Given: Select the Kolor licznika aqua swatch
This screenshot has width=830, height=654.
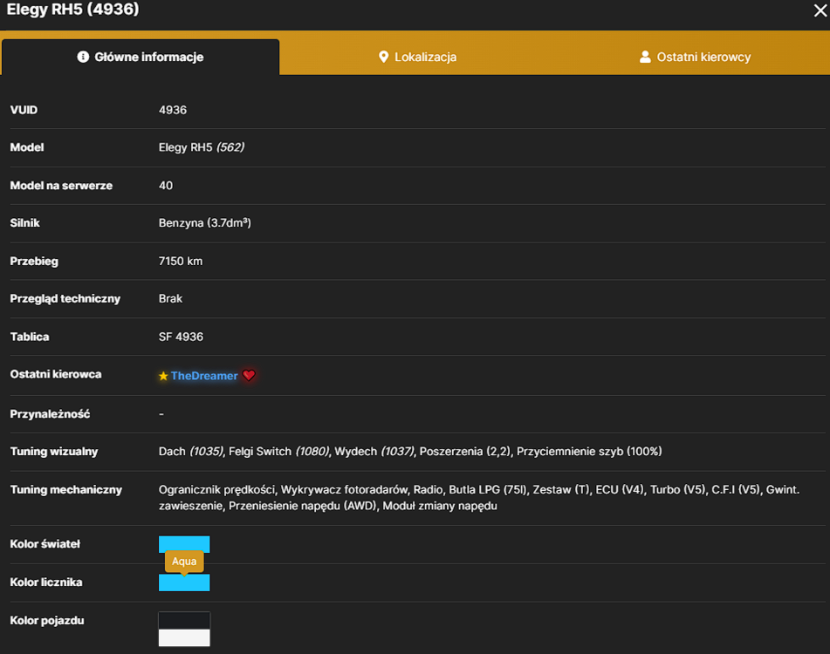Looking at the screenshot, I should point(184,582).
